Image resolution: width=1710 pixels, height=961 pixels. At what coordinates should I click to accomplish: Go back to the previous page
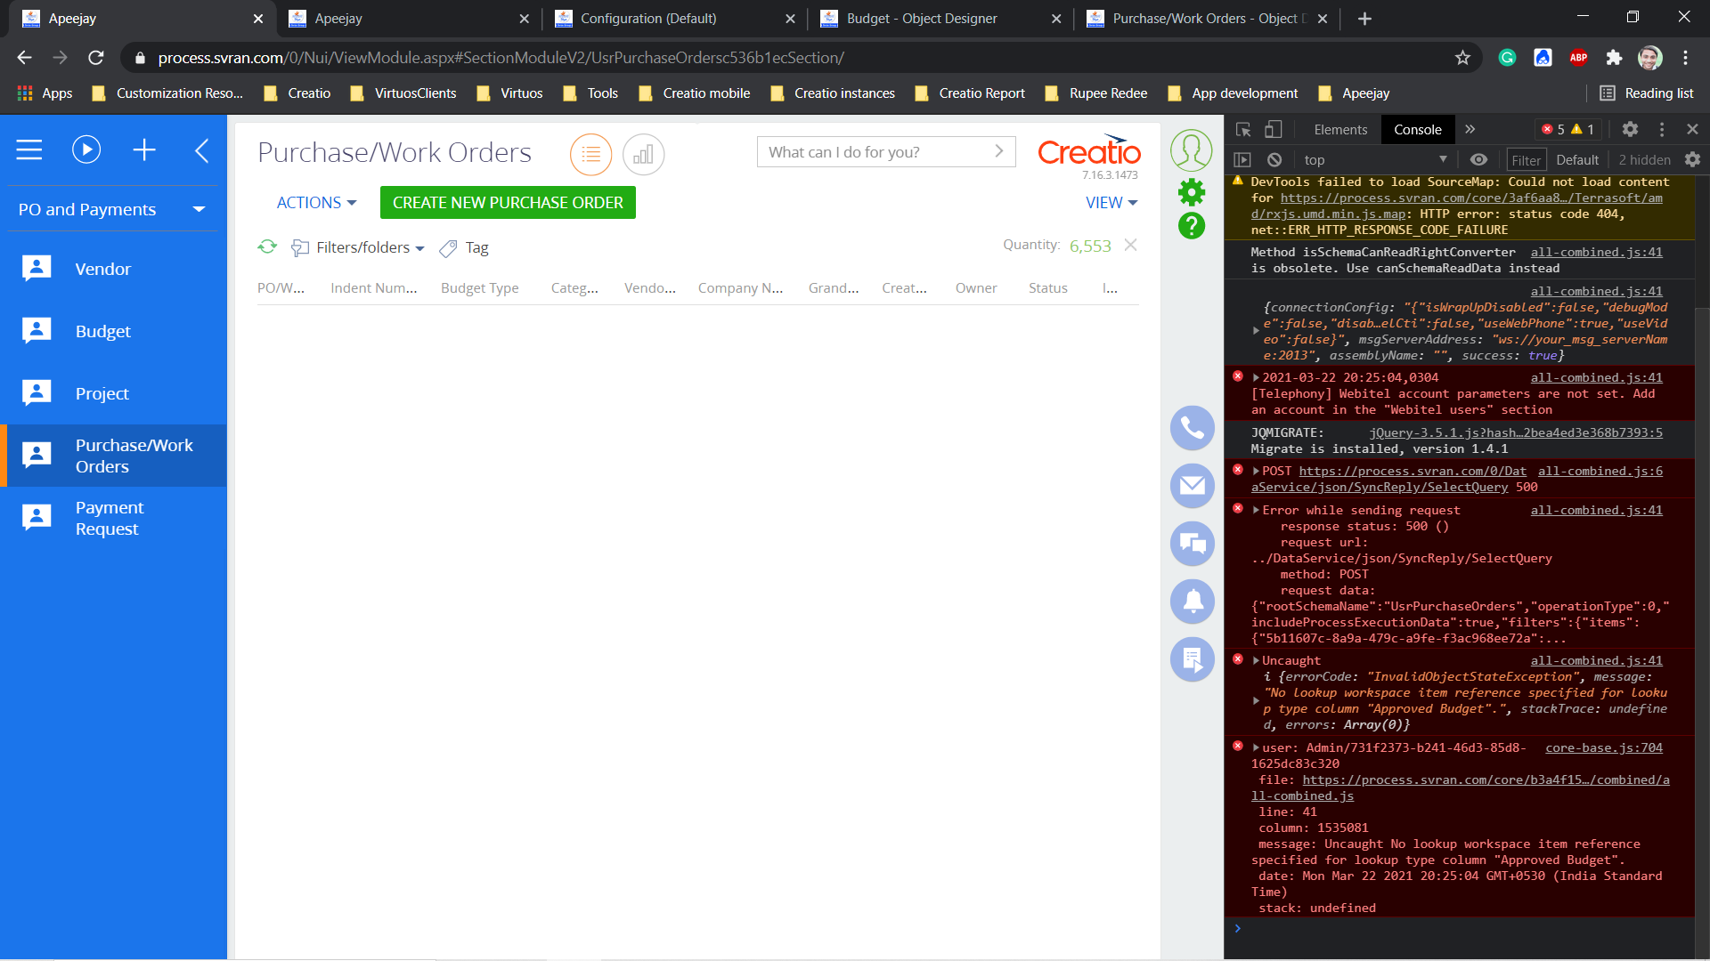pos(24,58)
